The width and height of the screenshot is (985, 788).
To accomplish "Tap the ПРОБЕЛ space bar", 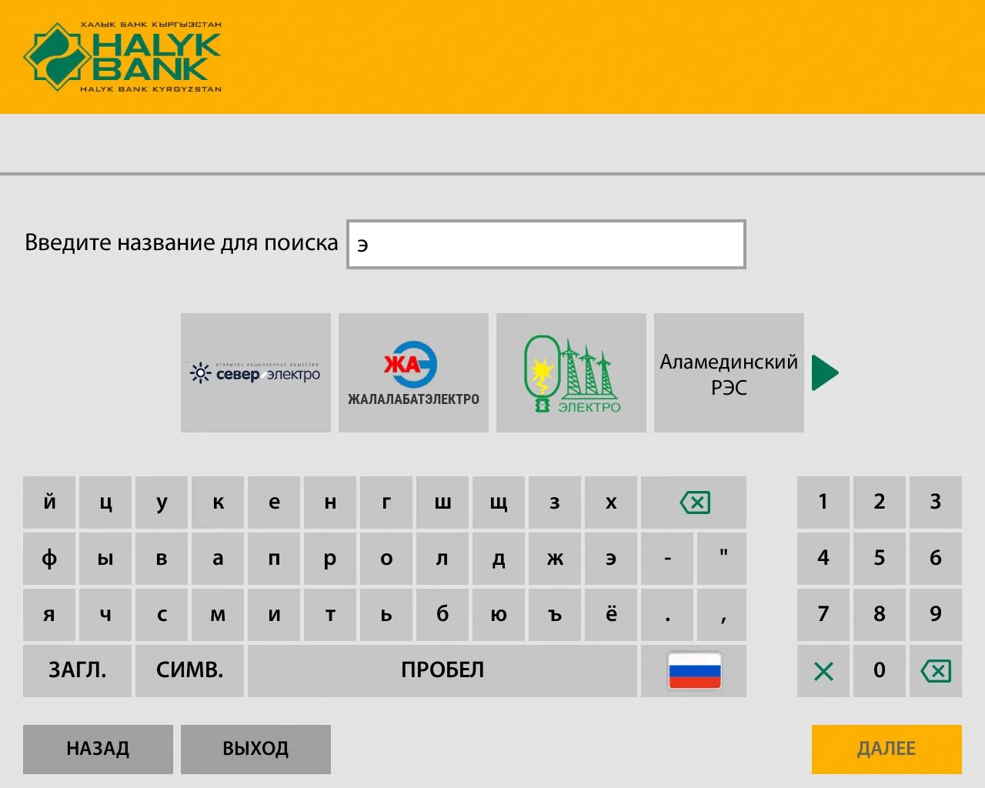I will 442,671.
